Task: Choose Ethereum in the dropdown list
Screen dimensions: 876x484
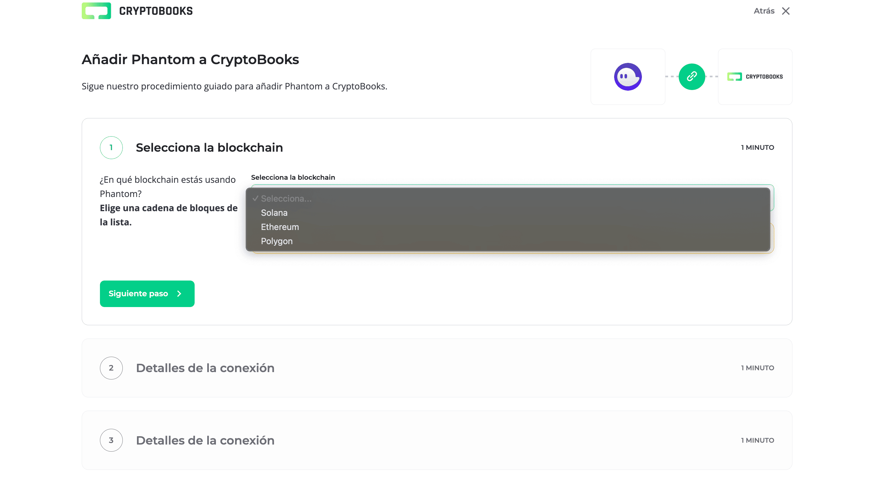Action: coord(279,227)
